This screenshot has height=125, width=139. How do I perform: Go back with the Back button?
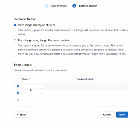tap(21, 115)
